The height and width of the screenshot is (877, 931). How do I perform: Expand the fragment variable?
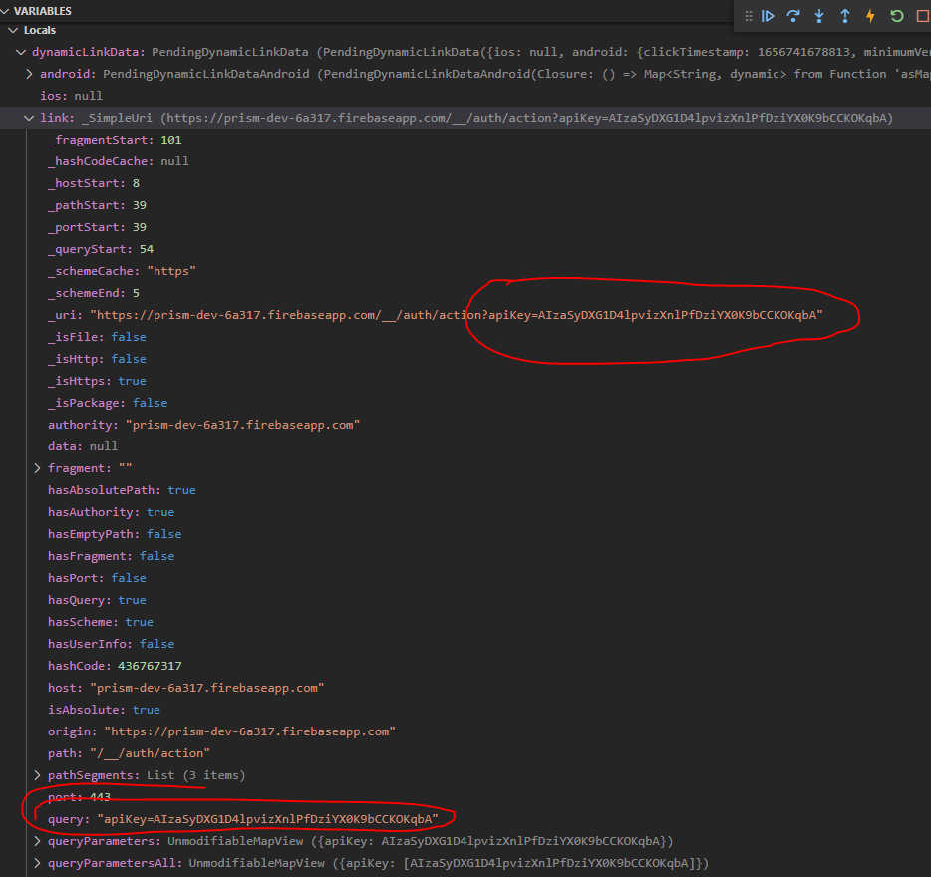(x=38, y=468)
